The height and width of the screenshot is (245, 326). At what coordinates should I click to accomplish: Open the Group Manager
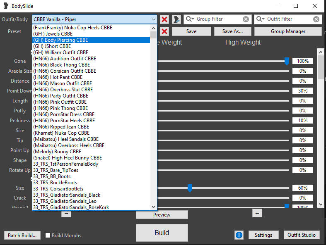[x=288, y=31]
